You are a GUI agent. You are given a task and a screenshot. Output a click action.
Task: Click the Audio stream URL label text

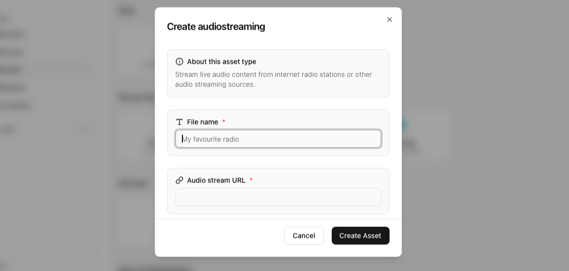[x=216, y=181]
